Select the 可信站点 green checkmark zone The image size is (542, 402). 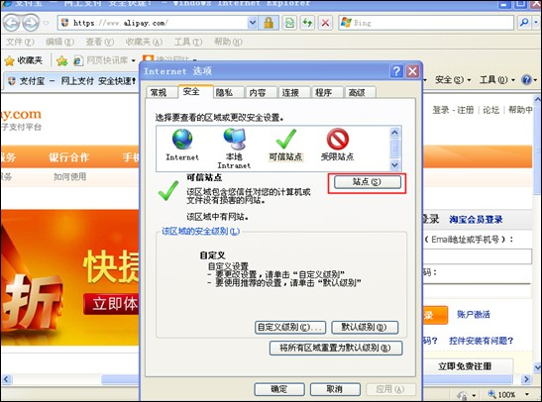pos(286,145)
